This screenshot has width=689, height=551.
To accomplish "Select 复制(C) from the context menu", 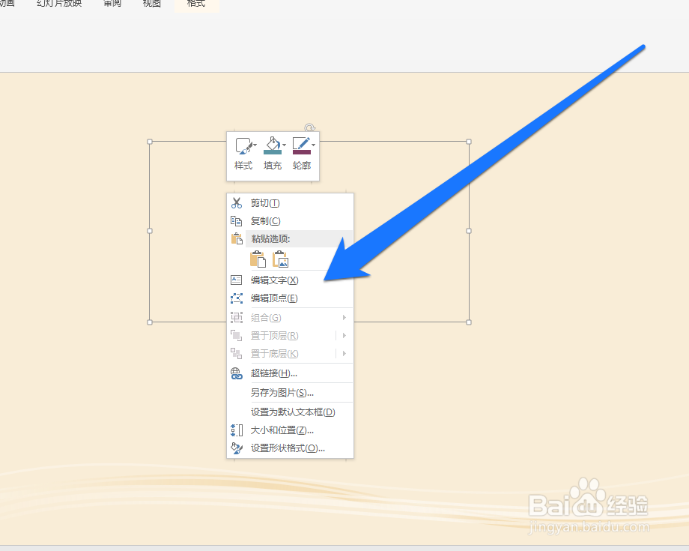I will tap(290, 220).
